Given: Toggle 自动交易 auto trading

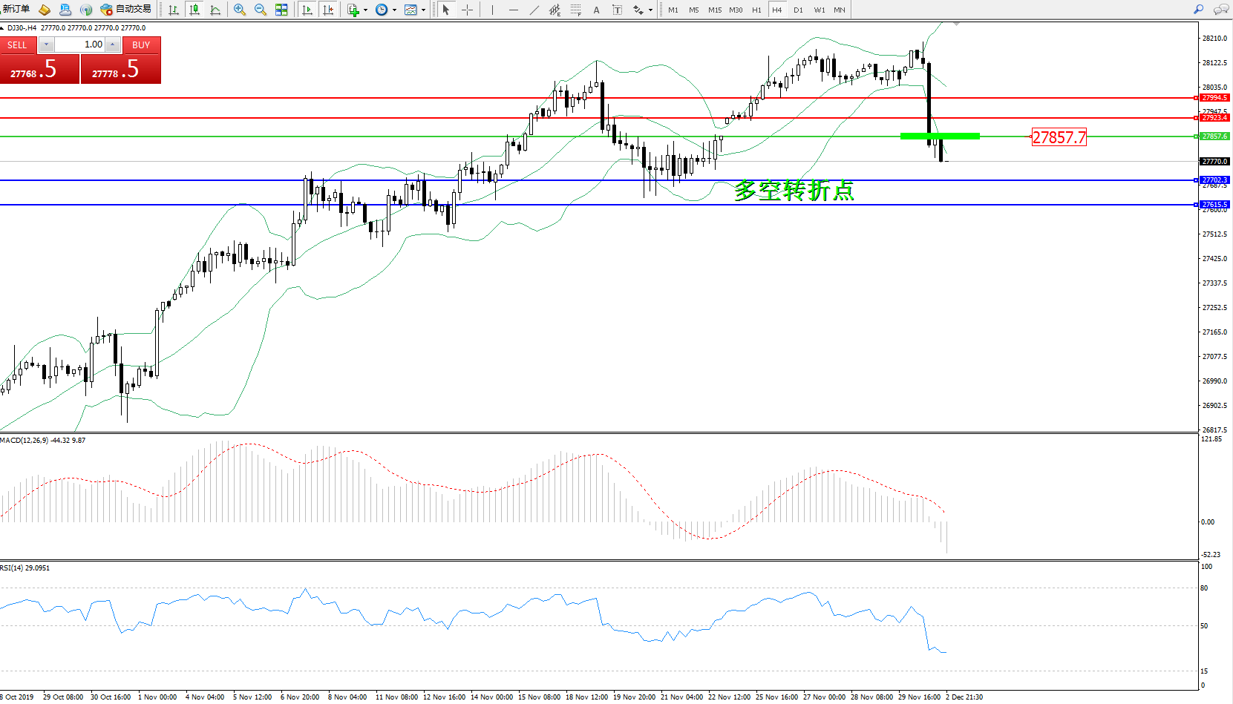Looking at the screenshot, I should tap(126, 10).
